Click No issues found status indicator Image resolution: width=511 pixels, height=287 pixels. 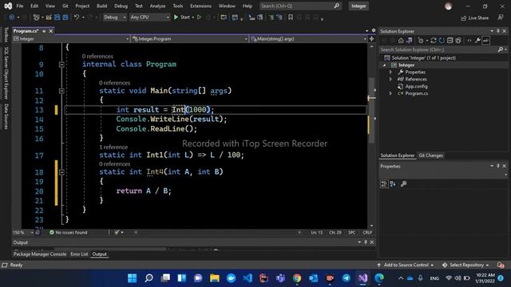click(69, 233)
